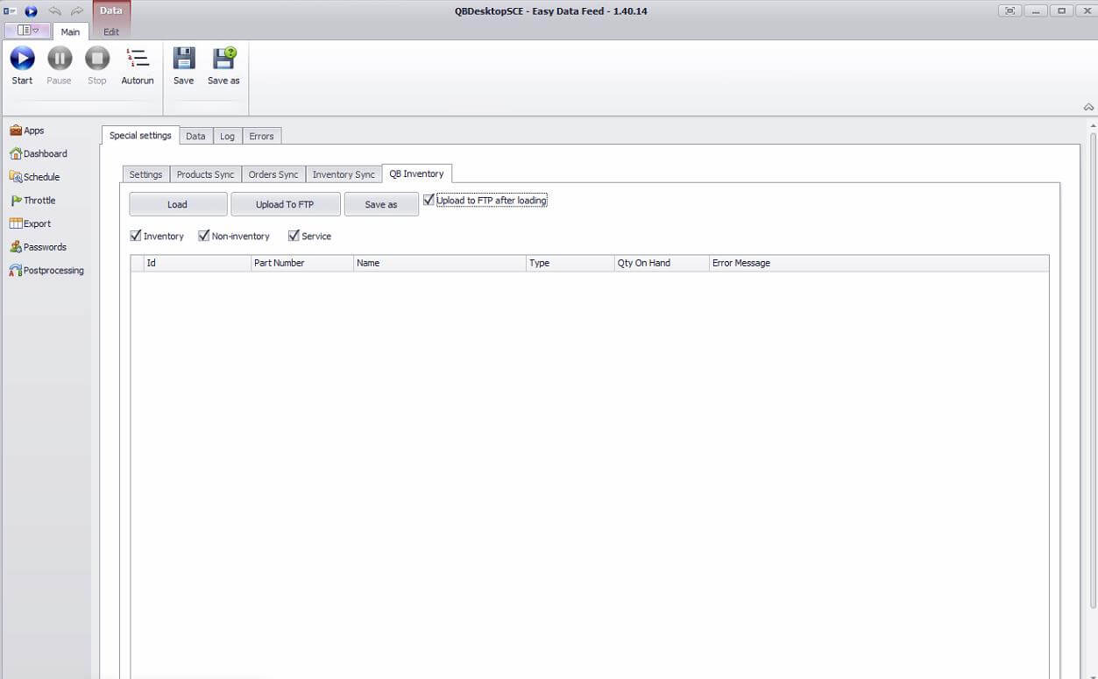Click the Upload To FTP button

285,204
